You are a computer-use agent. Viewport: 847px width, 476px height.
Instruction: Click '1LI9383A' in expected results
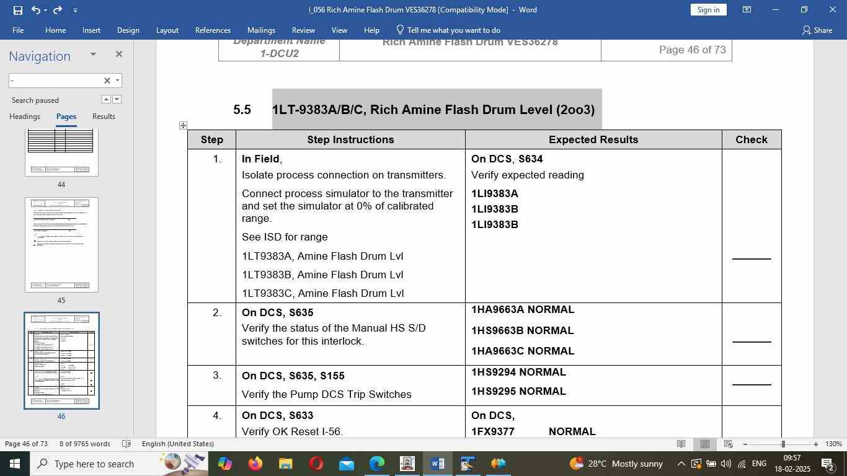coord(495,193)
